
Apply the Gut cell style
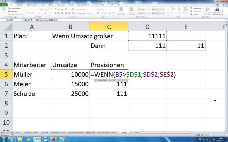(158, 9)
